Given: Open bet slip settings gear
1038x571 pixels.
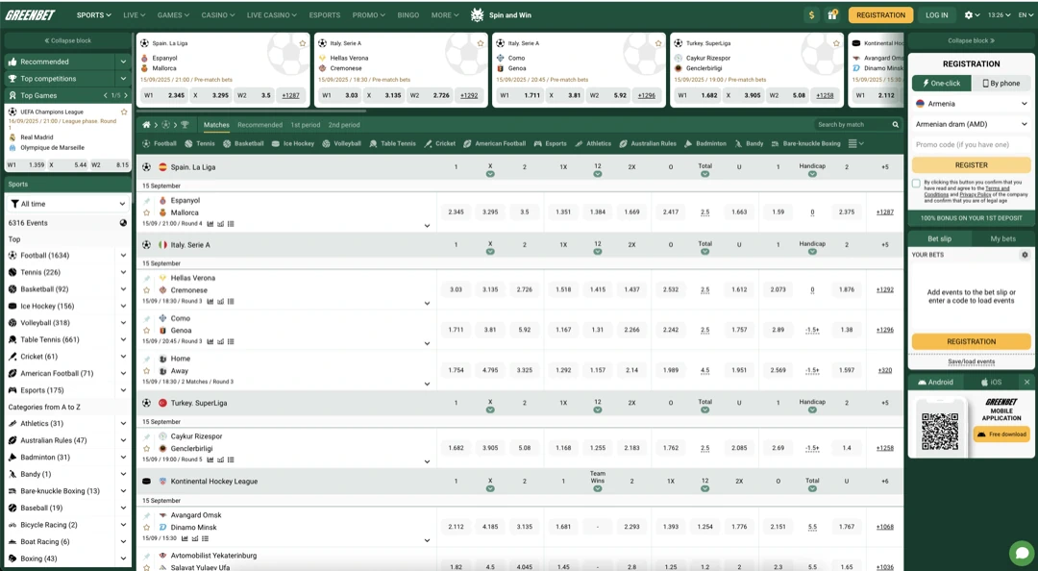Looking at the screenshot, I should [1025, 255].
